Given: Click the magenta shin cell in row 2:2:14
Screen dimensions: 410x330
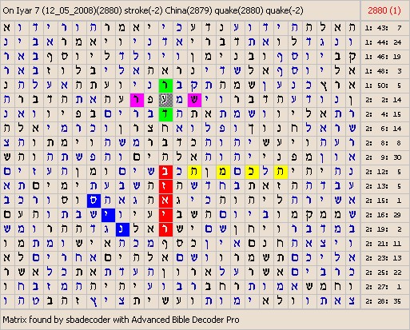Looking at the screenshot, I should 194,100.
